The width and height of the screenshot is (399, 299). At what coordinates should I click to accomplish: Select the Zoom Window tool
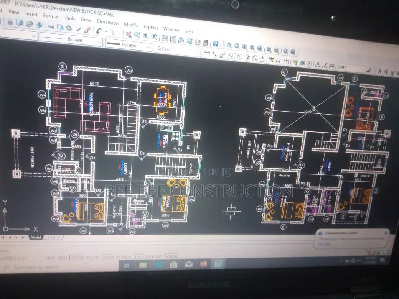[x=145, y=36]
